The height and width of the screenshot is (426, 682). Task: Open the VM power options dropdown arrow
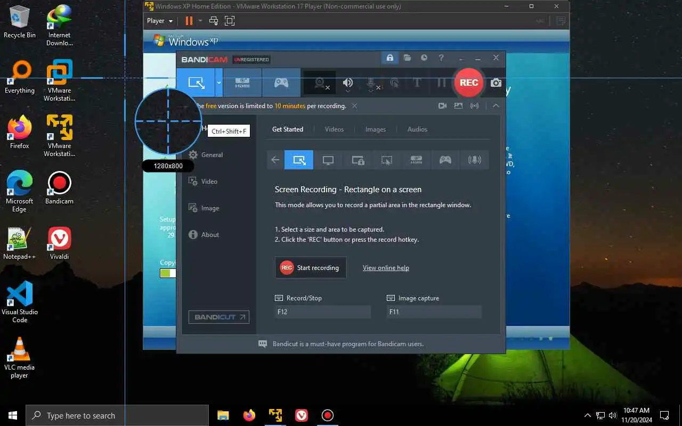click(200, 21)
